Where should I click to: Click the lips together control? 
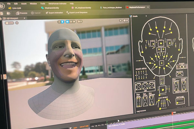coord(176,86)
